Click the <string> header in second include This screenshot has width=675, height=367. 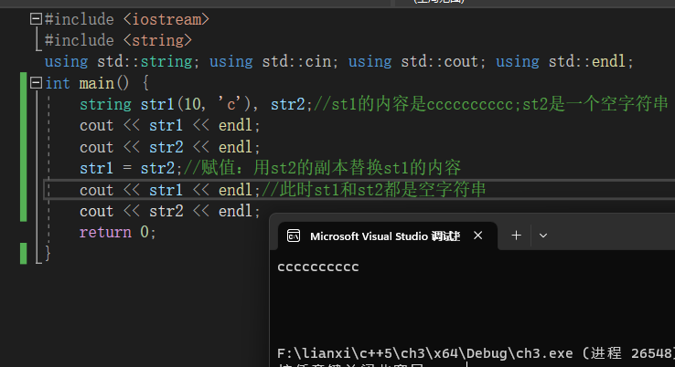point(156,40)
